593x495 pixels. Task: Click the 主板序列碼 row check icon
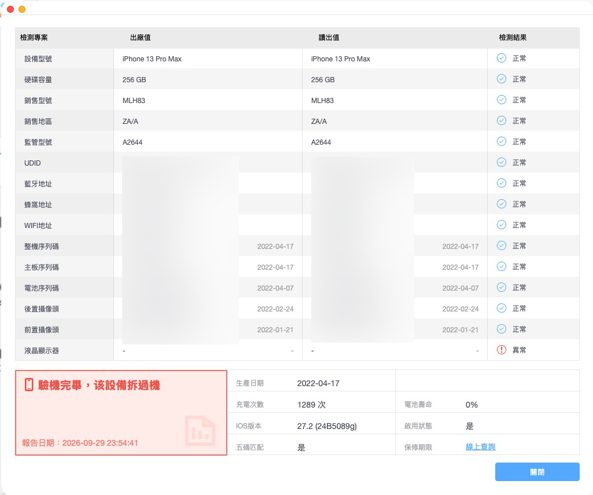pos(501,266)
